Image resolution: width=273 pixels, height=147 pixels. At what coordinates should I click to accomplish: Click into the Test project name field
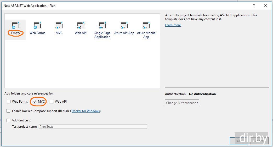tap(93, 126)
